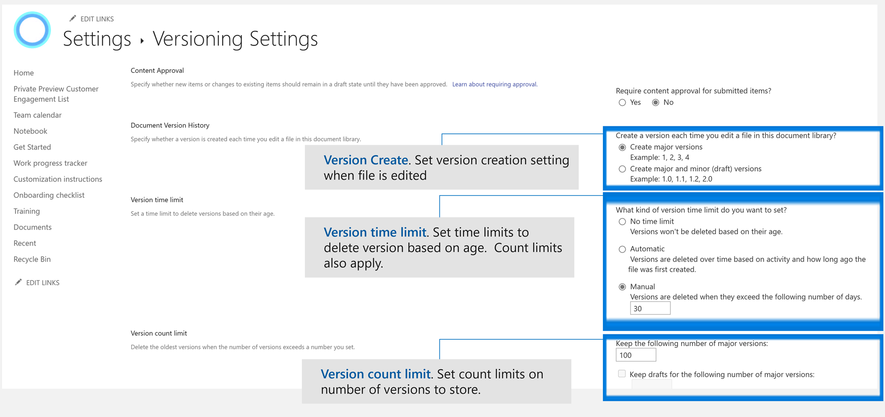Screen dimensions: 885x417
Task: Go to Settings in the breadcrumb title
Action: pos(97,39)
